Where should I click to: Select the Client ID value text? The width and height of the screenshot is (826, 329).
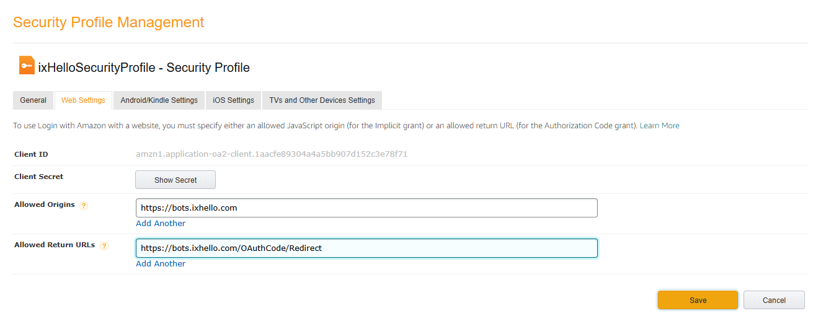pos(272,154)
